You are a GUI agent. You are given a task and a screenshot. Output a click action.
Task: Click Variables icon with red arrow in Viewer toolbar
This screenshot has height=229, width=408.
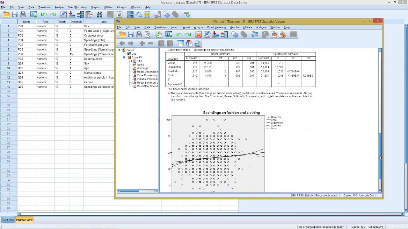tap(216, 34)
